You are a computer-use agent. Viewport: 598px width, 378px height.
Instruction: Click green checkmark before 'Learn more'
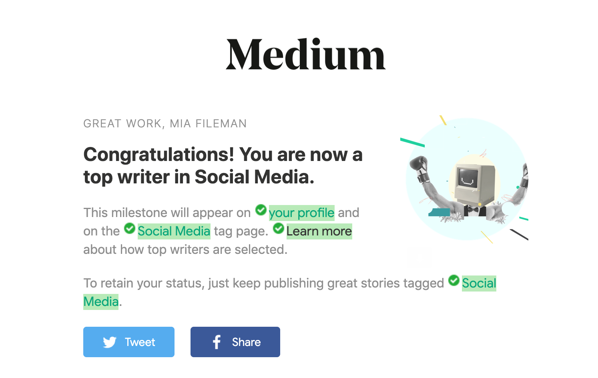point(279,228)
